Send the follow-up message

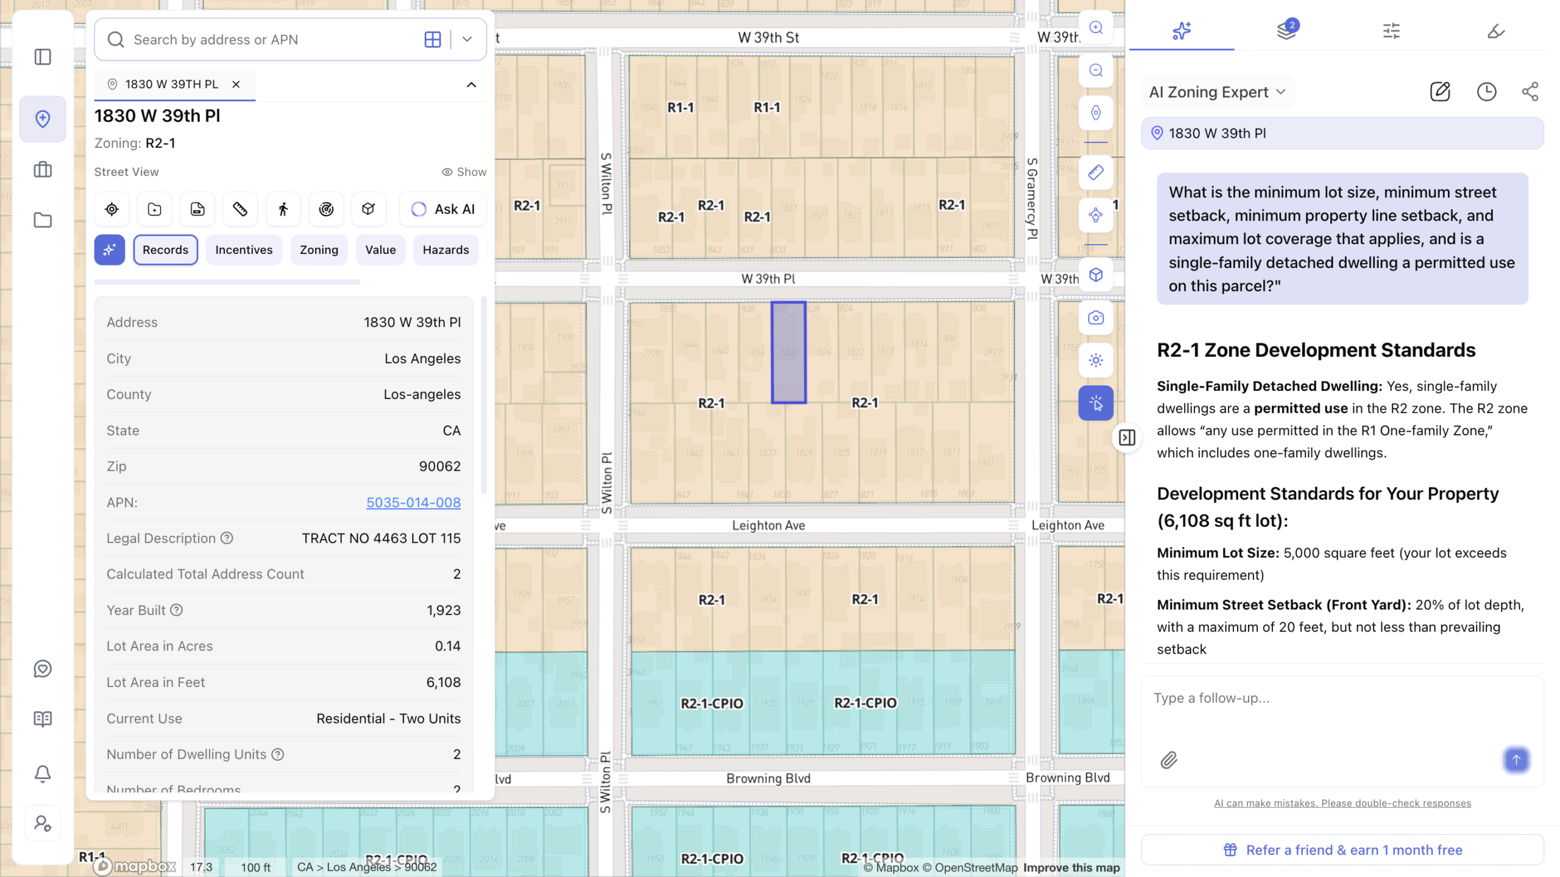(x=1516, y=759)
